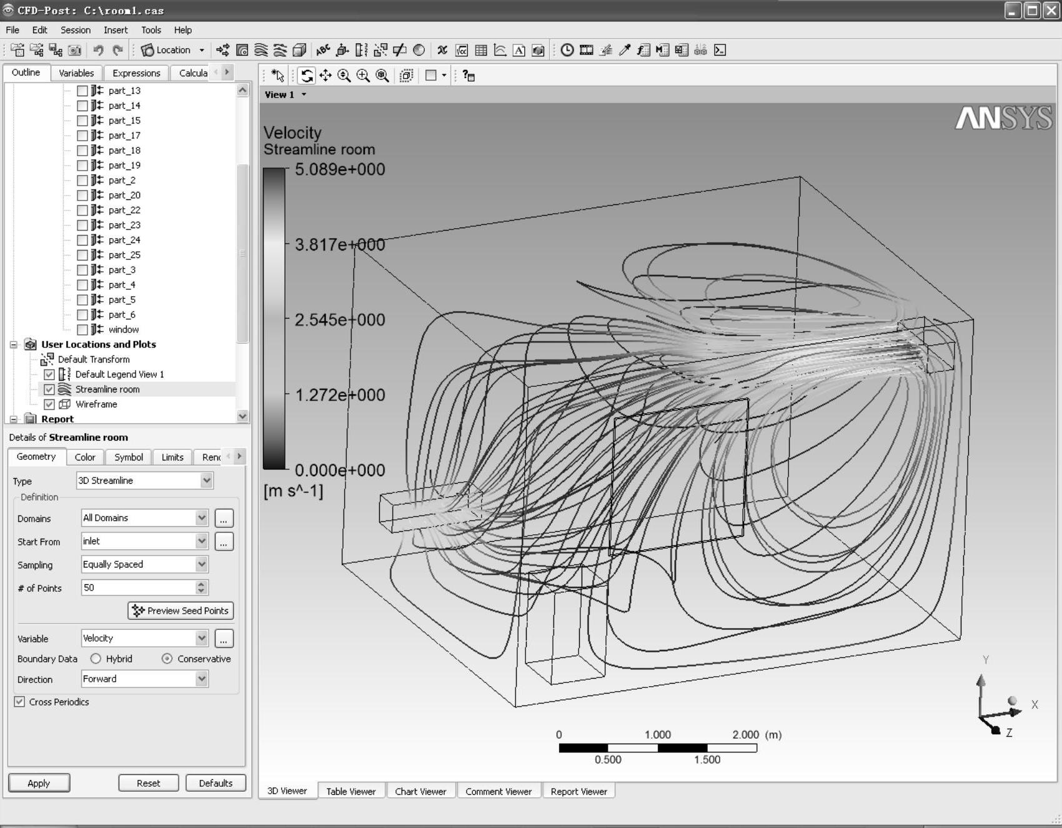Click the Reset button
The height and width of the screenshot is (828, 1062).
149,783
